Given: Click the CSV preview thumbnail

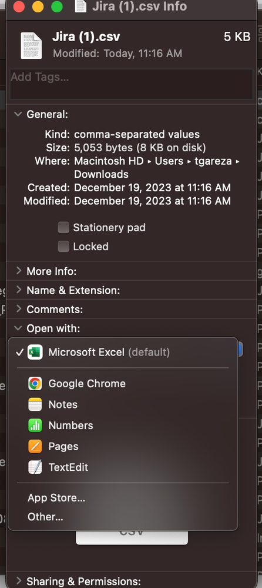Looking at the screenshot, I should coord(132,537).
